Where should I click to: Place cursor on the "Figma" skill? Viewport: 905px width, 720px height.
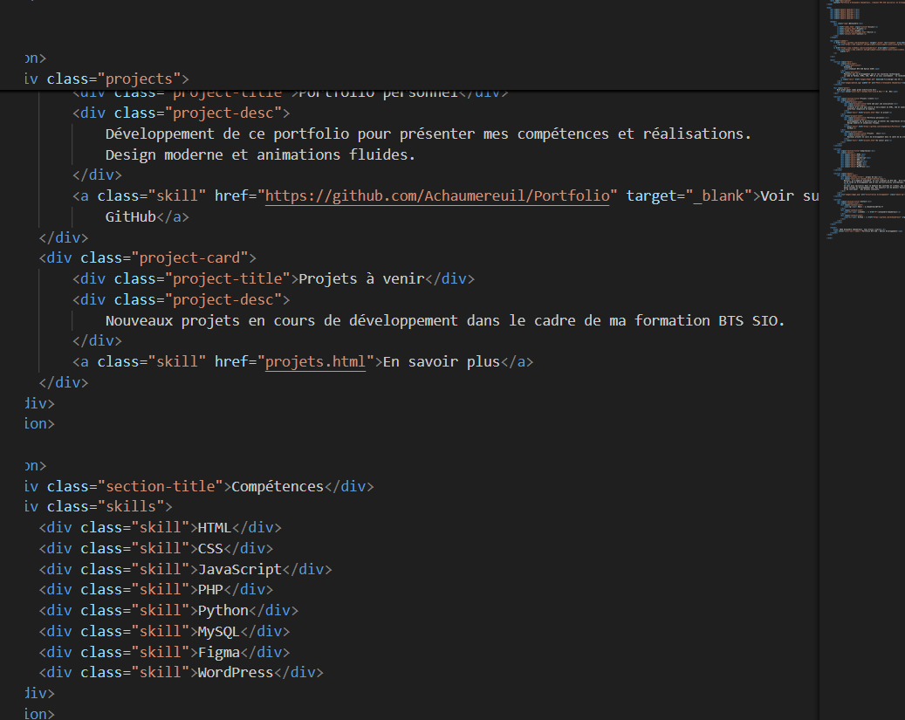[x=219, y=652]
